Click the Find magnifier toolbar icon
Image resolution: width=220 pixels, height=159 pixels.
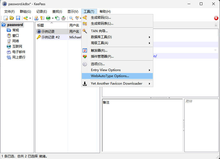71,18
